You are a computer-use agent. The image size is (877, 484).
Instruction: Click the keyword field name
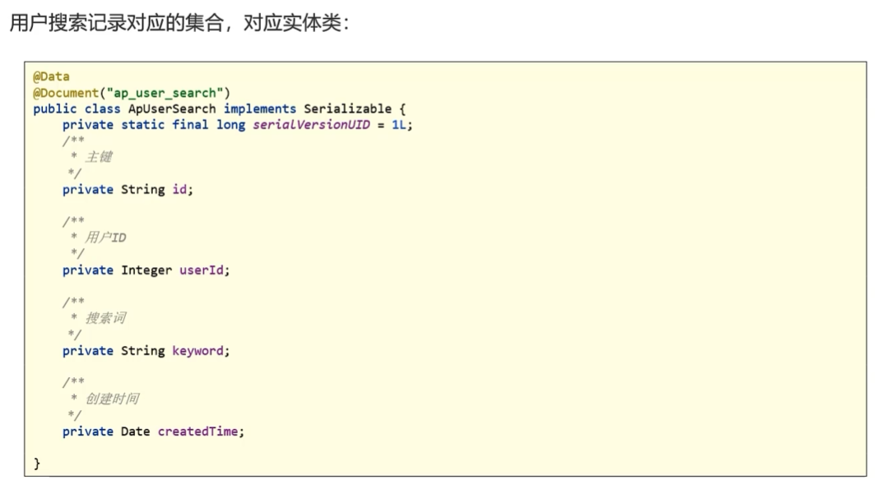point(198,350)
